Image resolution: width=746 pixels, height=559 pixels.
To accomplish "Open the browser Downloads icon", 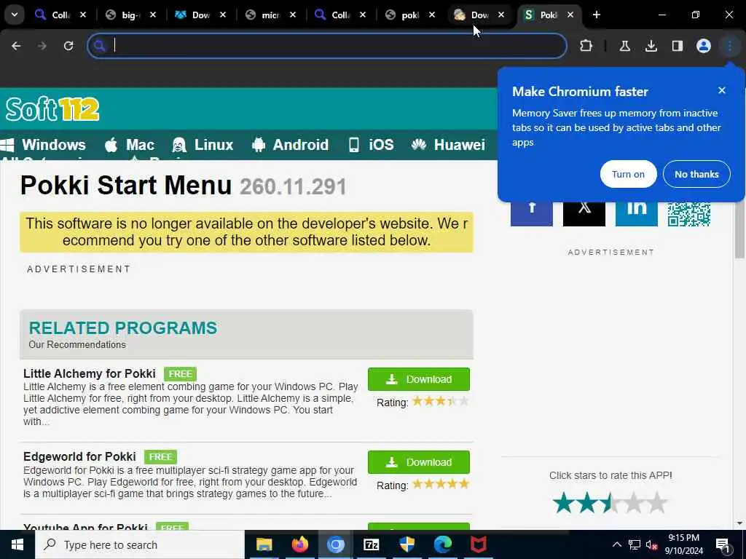I will 651,46.
